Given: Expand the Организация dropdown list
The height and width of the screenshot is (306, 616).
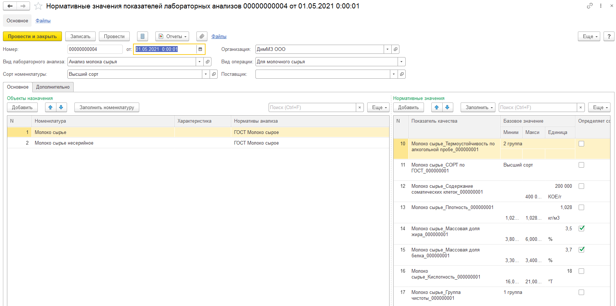Looking at the screenshot, I should click(x=387, y=49).
